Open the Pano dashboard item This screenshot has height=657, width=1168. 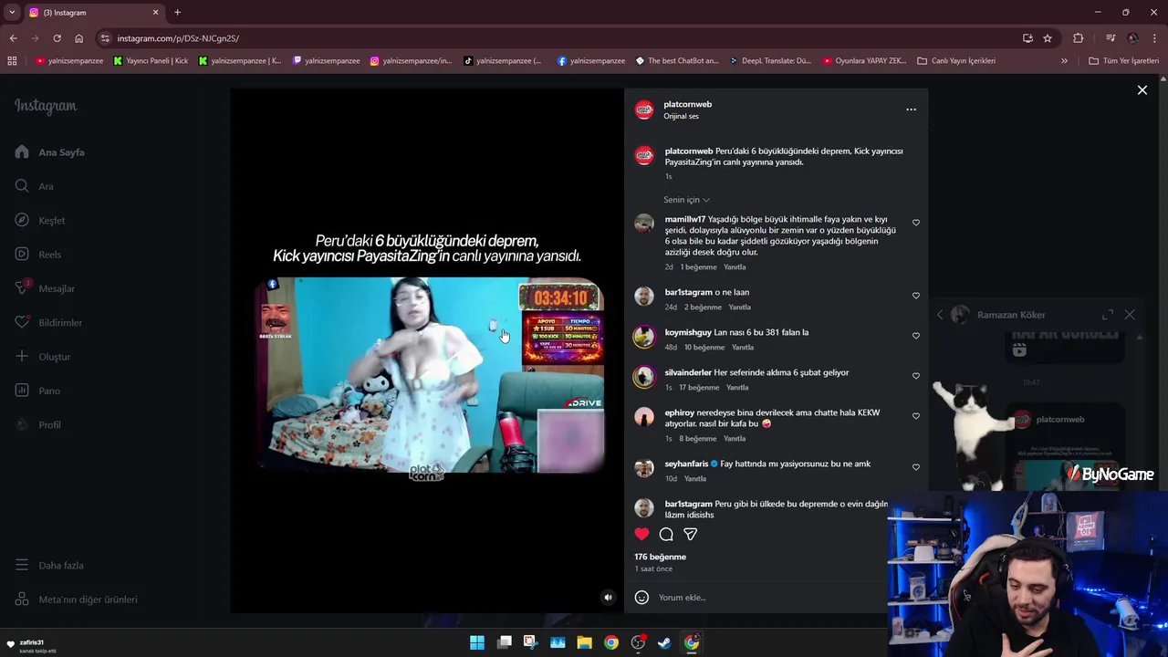click(x=37, y=391)
